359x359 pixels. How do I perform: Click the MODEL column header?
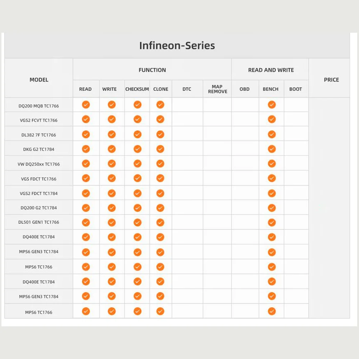click(39, 80)
